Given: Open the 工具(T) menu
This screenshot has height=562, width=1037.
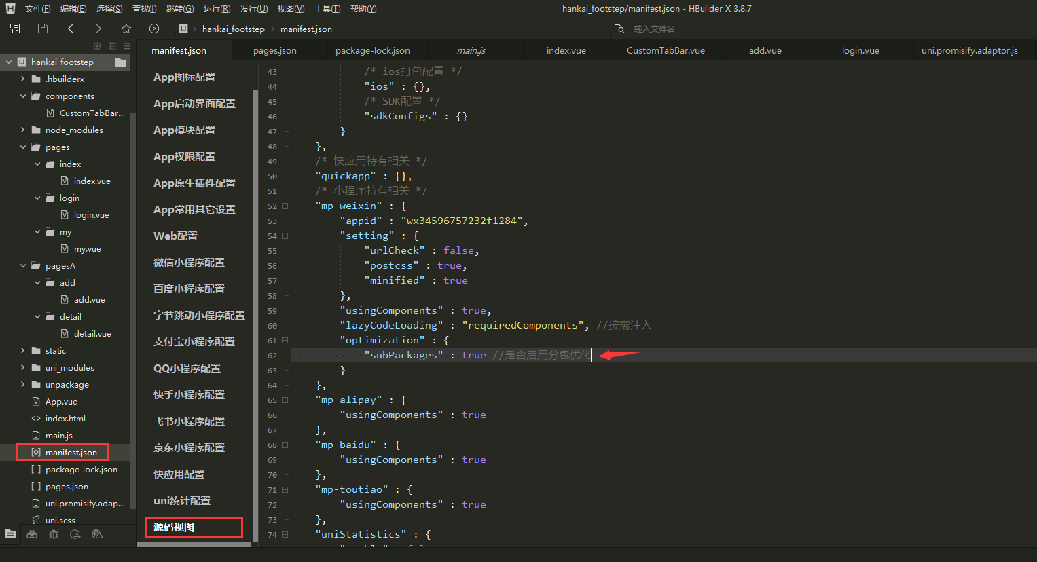Looking at the screenshot, I should pos(327,9).
